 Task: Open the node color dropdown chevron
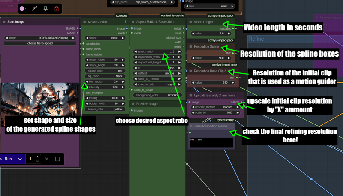pos(26,9)
